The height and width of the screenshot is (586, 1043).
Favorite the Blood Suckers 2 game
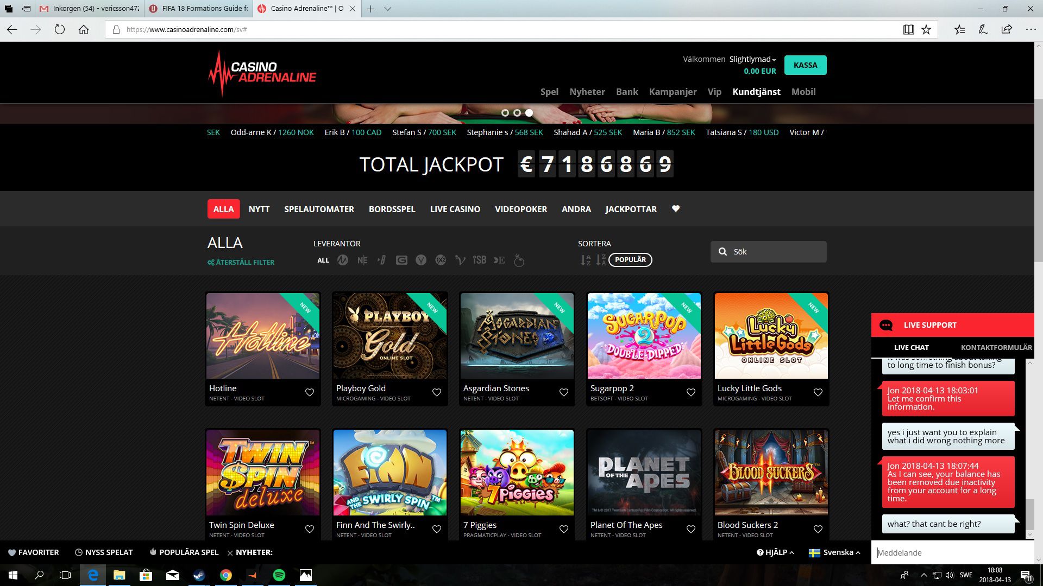[x=818, y=529]
